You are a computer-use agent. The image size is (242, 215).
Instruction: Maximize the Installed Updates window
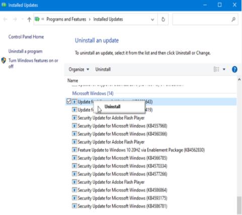(x=219, y=5)
